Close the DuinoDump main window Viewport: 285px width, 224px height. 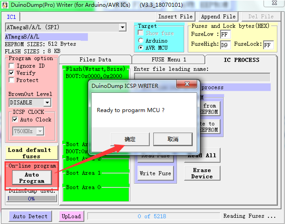pos(274,3)
